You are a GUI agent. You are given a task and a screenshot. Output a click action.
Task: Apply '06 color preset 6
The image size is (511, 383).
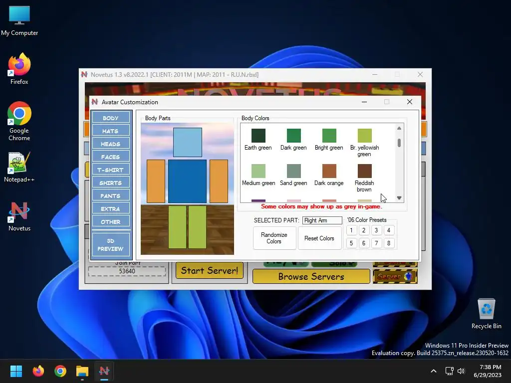364,243
